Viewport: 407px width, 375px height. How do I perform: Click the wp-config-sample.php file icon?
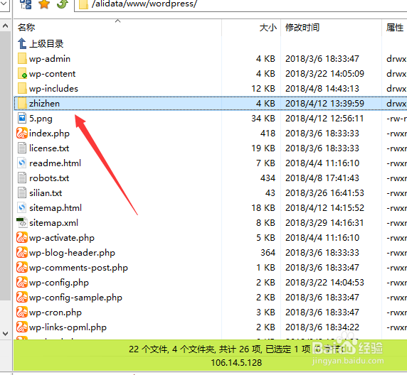coord(22,298)
